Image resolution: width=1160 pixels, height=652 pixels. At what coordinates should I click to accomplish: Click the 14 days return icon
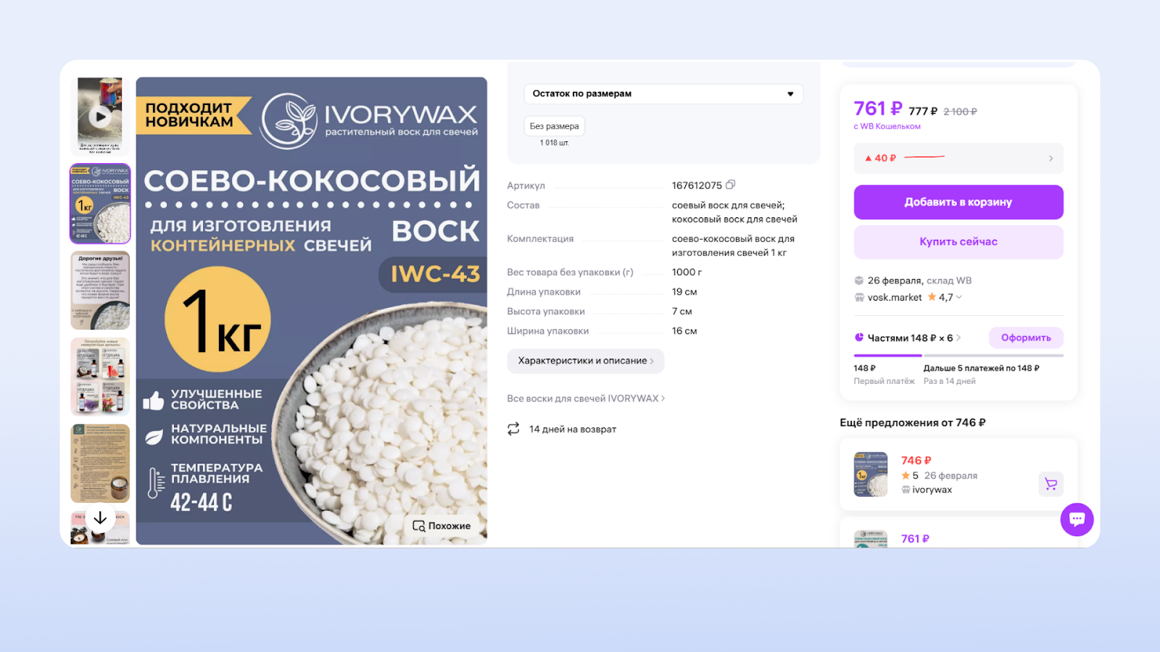click(513, 429)
